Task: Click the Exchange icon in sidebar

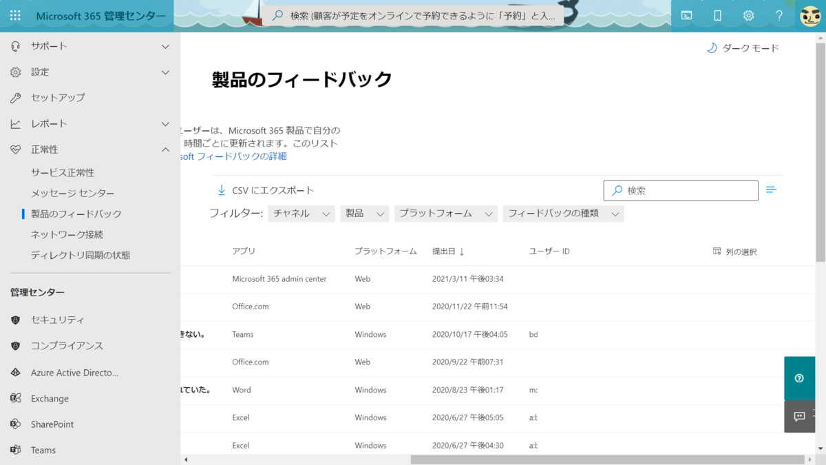Action: pyautogui.click(x=15, y=398)
